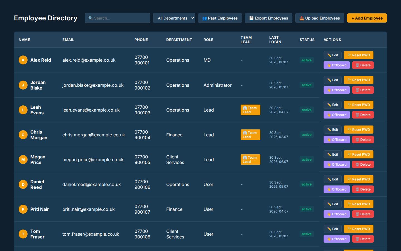Click Megan Price's avatar icon
The image size is (401, 251).
coord(23,160)
